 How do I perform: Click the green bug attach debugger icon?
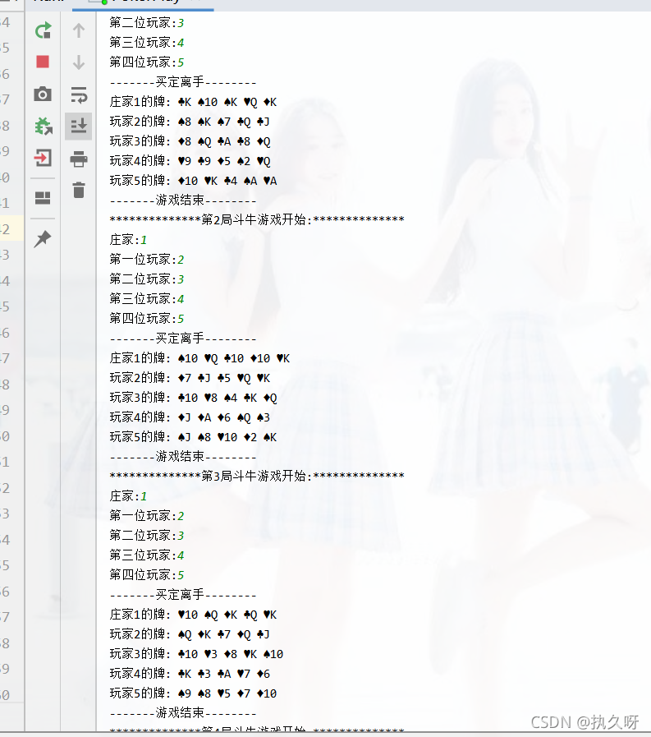(43, 126)
